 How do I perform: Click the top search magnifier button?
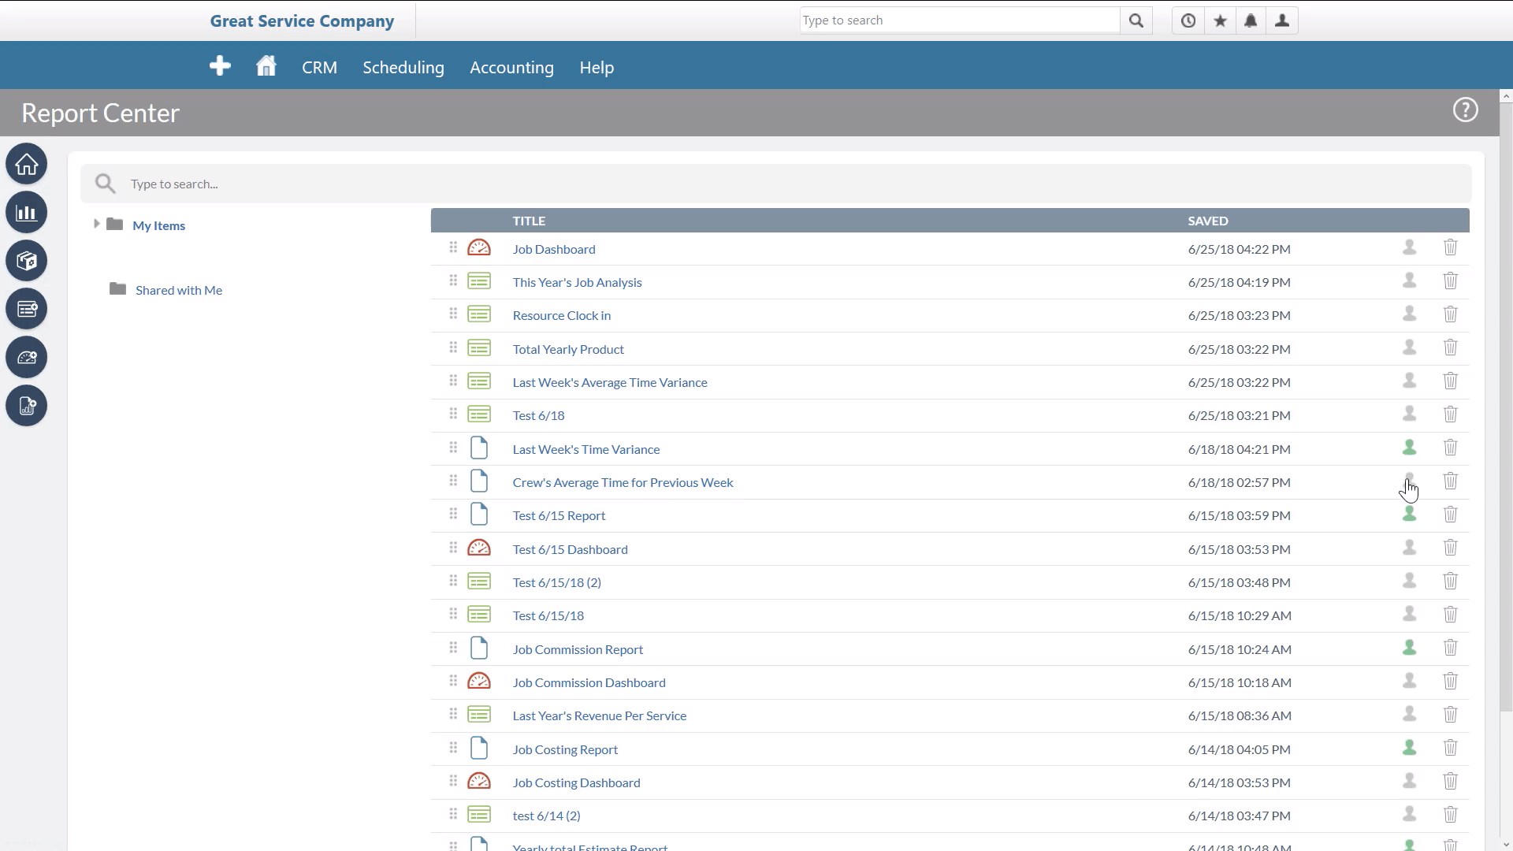tap(1136, 20)
